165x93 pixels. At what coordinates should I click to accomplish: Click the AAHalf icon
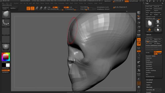[x=139, y=31]
